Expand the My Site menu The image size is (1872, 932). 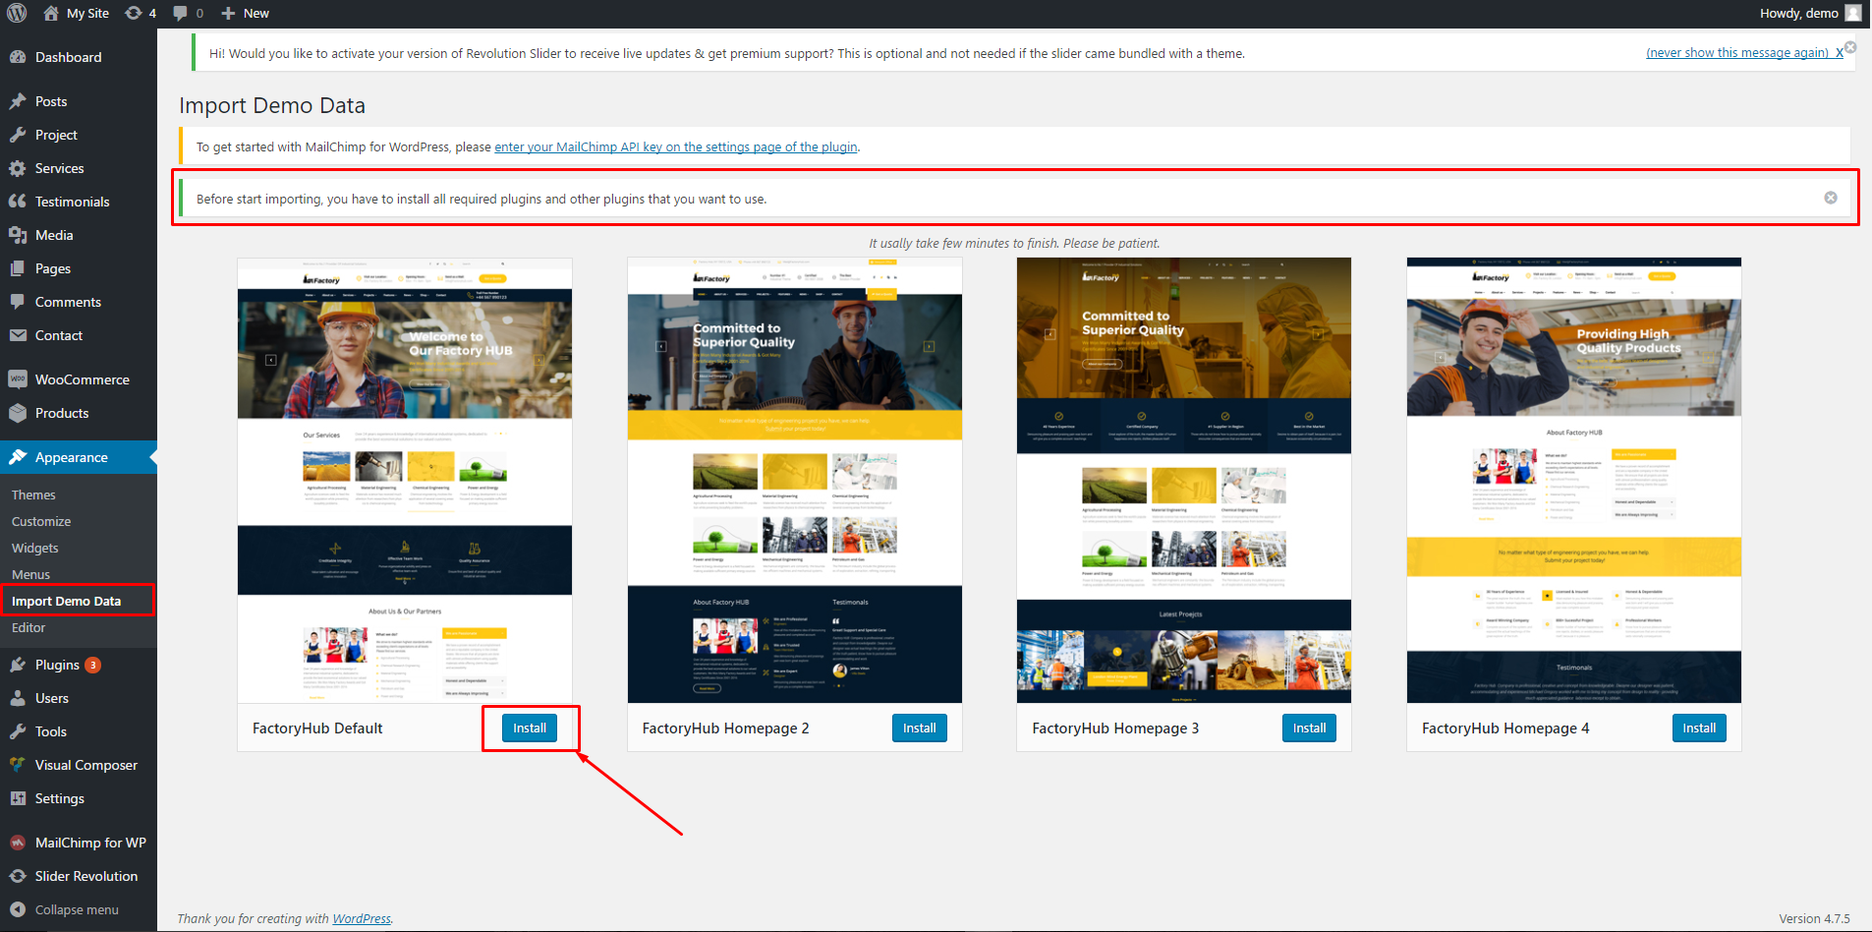point(77,13)
